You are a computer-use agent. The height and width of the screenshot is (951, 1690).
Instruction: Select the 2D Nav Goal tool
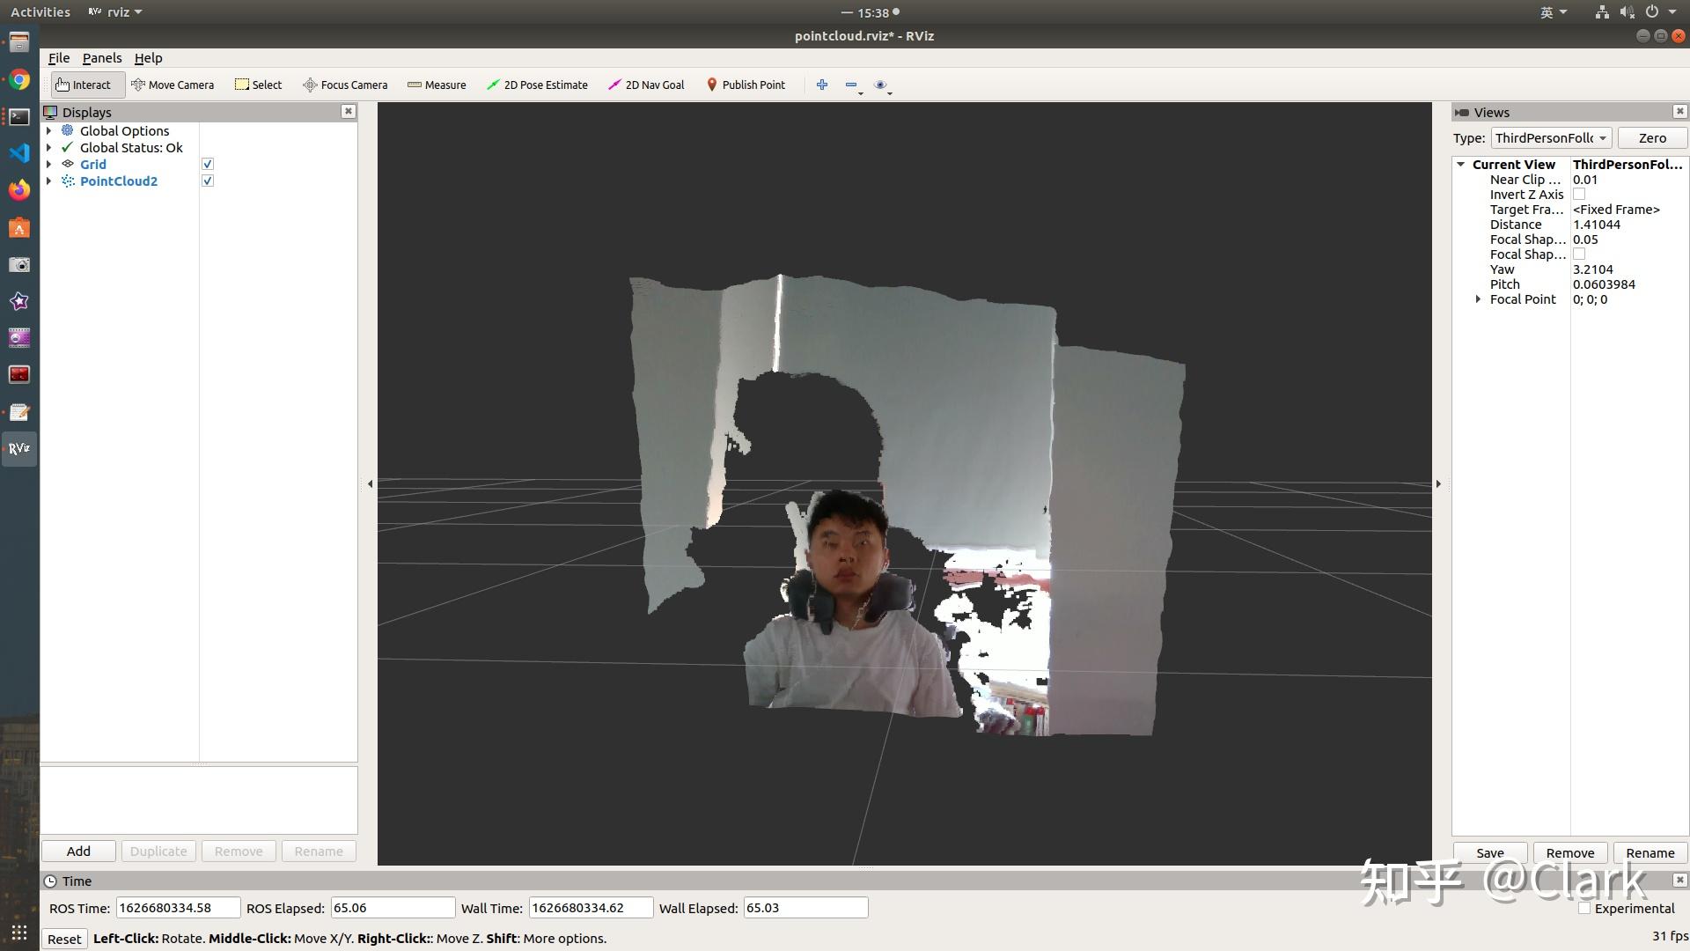pyautogui.click(x=646, y=85)
